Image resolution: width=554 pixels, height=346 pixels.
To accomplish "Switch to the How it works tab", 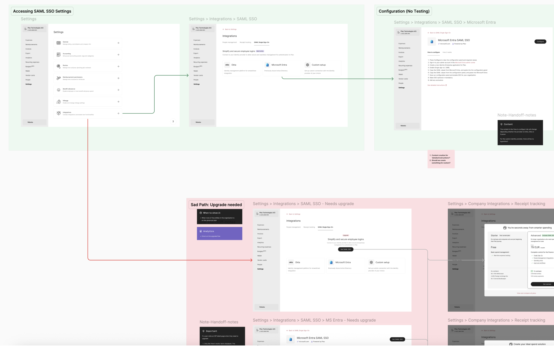I will [x=447, y=52].
